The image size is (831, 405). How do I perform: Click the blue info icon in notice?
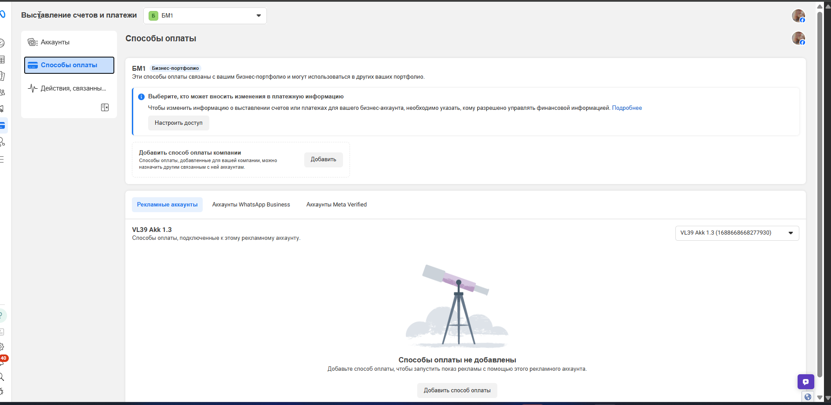pos(141,97)
